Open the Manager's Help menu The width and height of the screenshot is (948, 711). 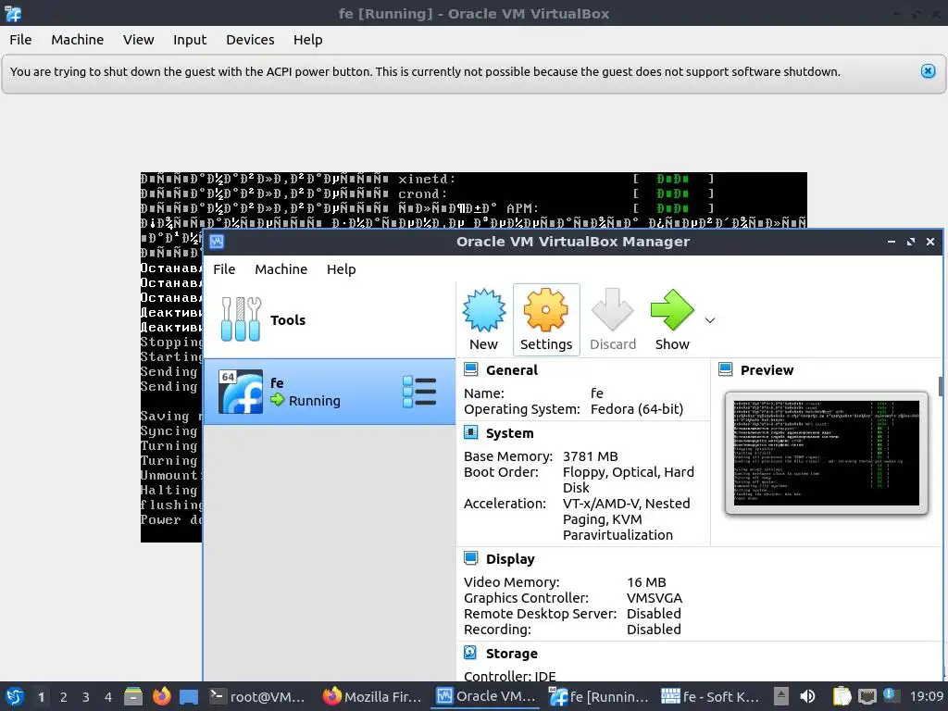pos(341,269)
